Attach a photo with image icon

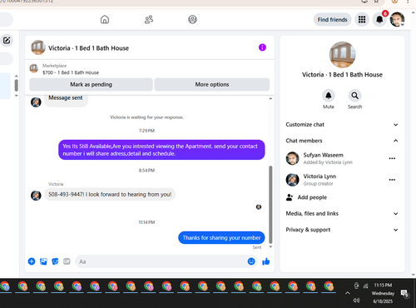pyautogui.click(x=43, y=261)
